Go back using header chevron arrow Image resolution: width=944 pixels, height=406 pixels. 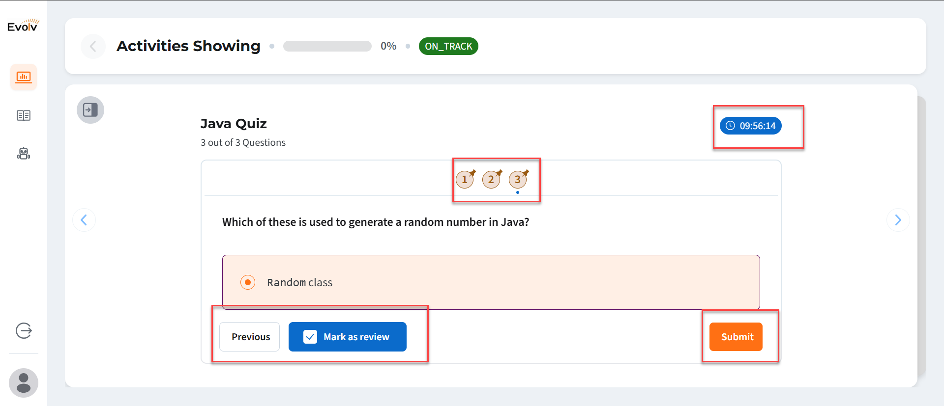93,46
